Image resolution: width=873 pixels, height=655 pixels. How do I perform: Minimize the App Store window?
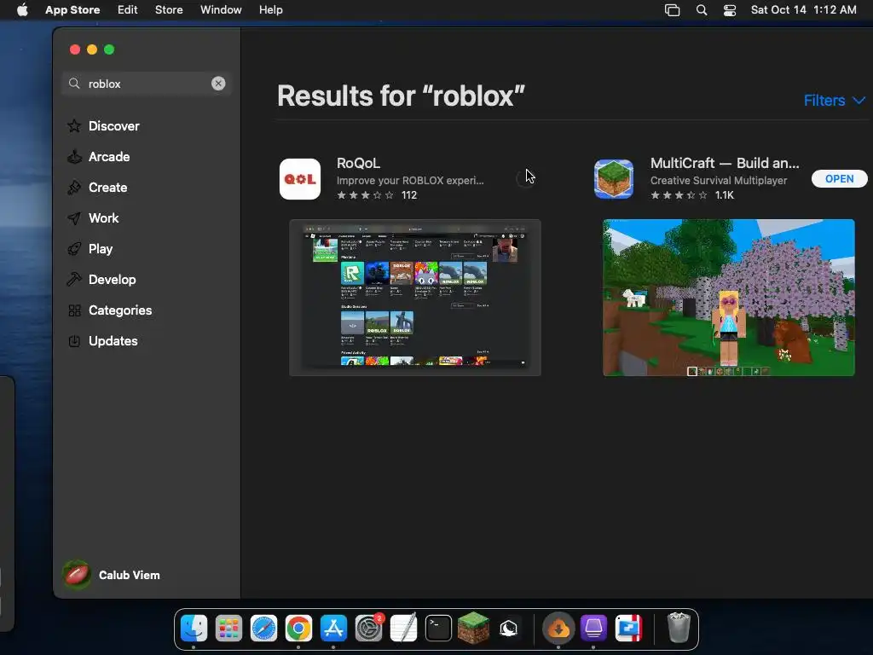click(92, 49)
